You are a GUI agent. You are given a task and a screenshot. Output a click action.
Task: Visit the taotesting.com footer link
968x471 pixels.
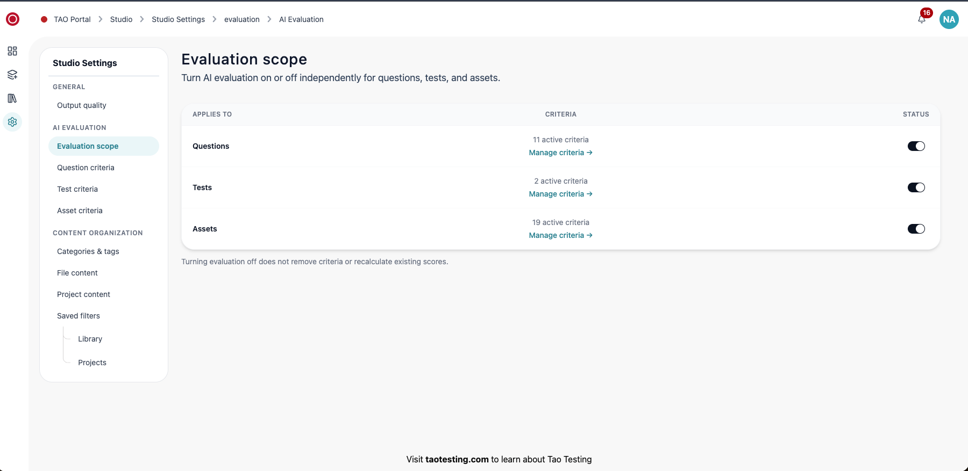457,459
